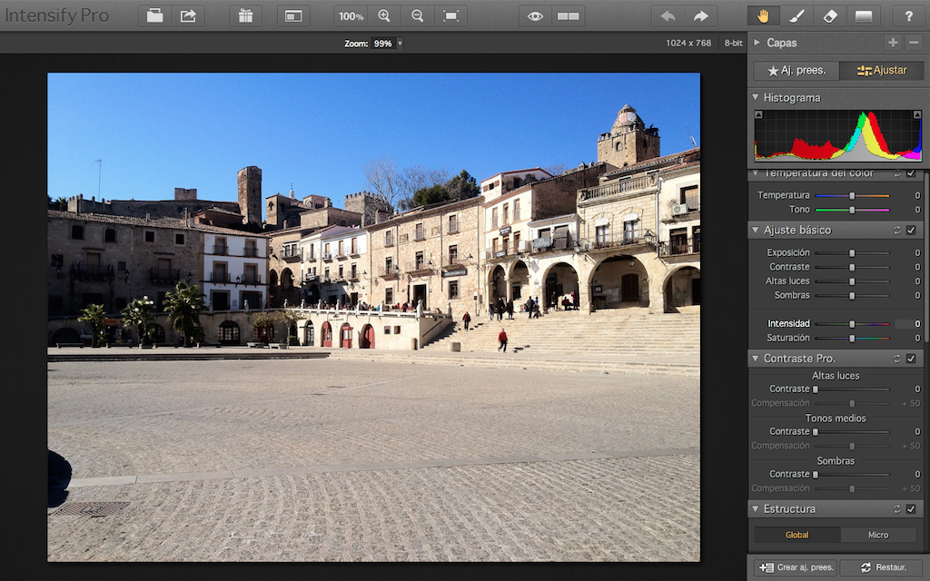Click the Intensidad slider

point(852,324)
